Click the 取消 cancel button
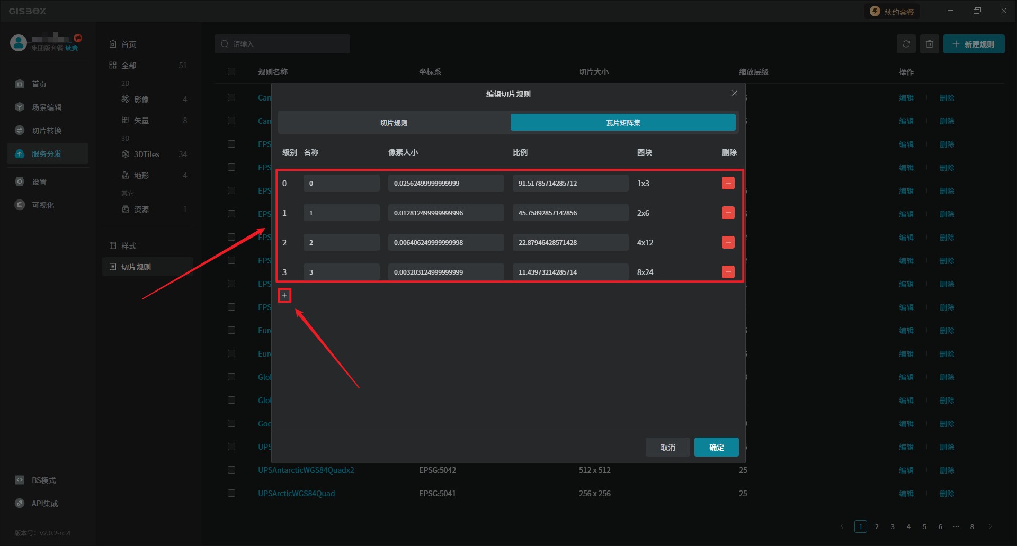The height and width of the screenshot is (546, 1017). click(667, 447)
